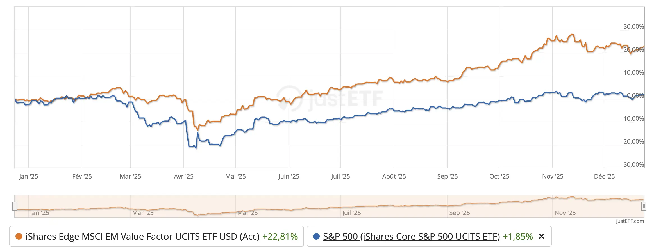Viewport: 654px width, 247px height.
Task: Click the Mar '25 marker in the navigator
Action: pyautogui.click(x=143, y=213)
